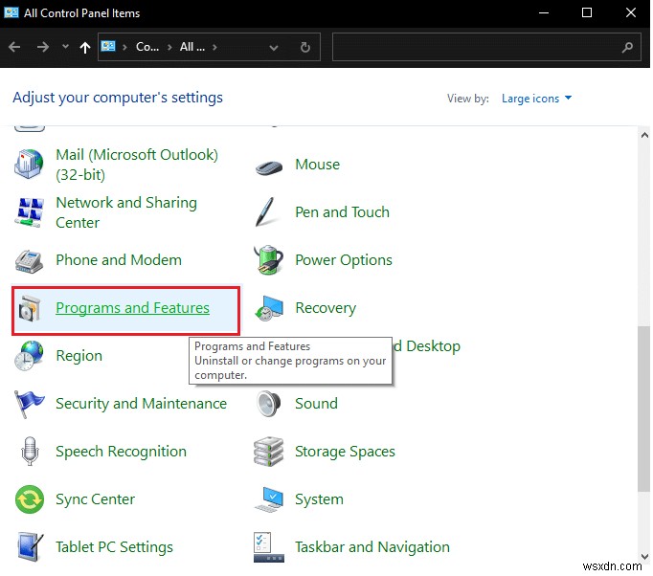Select the 'Co...' breadcrumb segment
653x576 pixels.
tap(147, 47)
